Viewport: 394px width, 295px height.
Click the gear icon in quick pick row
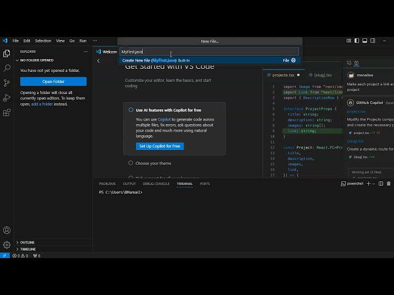[293, 60]
